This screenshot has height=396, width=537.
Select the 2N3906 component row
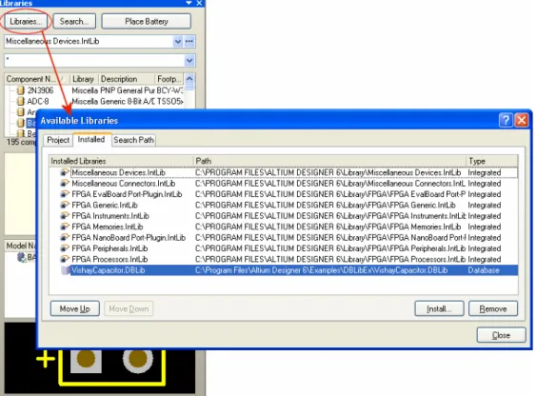click(99, 90)
